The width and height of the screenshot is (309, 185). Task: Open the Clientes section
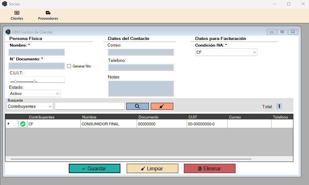click(x=17, y=16)
